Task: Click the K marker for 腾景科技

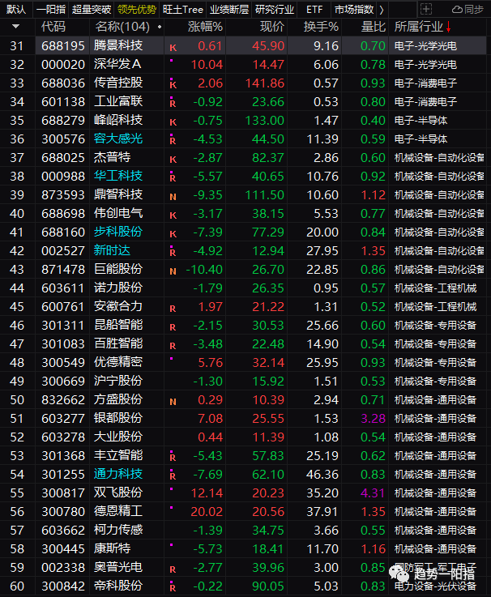Action: [x=173, y=48]
